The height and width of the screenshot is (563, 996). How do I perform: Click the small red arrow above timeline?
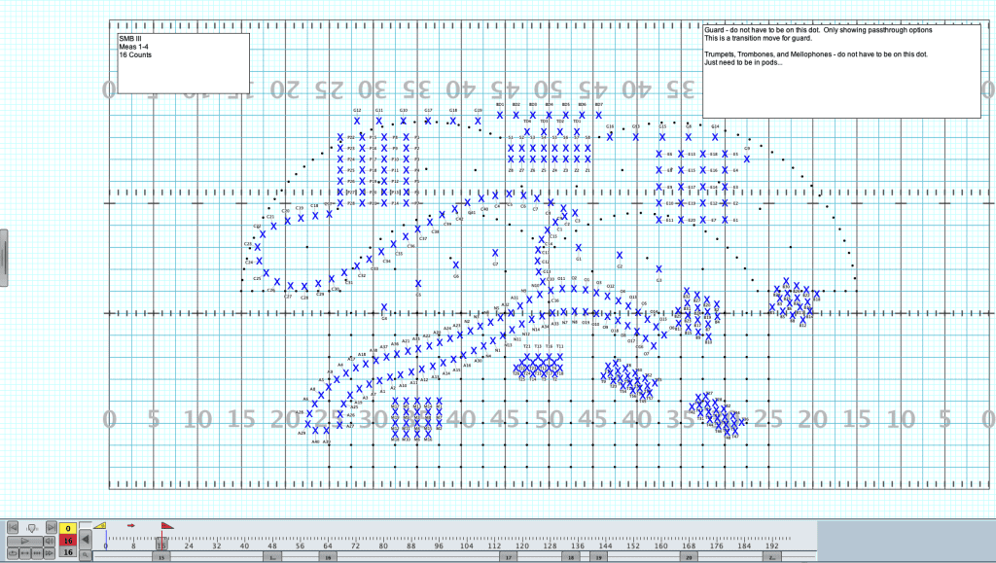click(x=131, y=525)
